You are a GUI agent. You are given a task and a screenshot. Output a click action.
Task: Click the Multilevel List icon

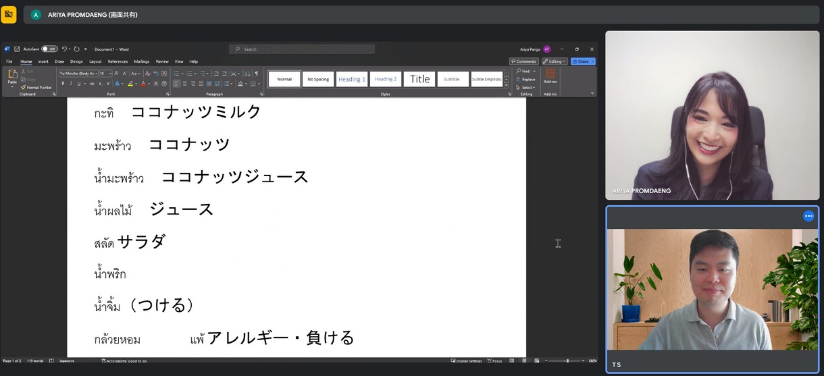tap(203, 73)
